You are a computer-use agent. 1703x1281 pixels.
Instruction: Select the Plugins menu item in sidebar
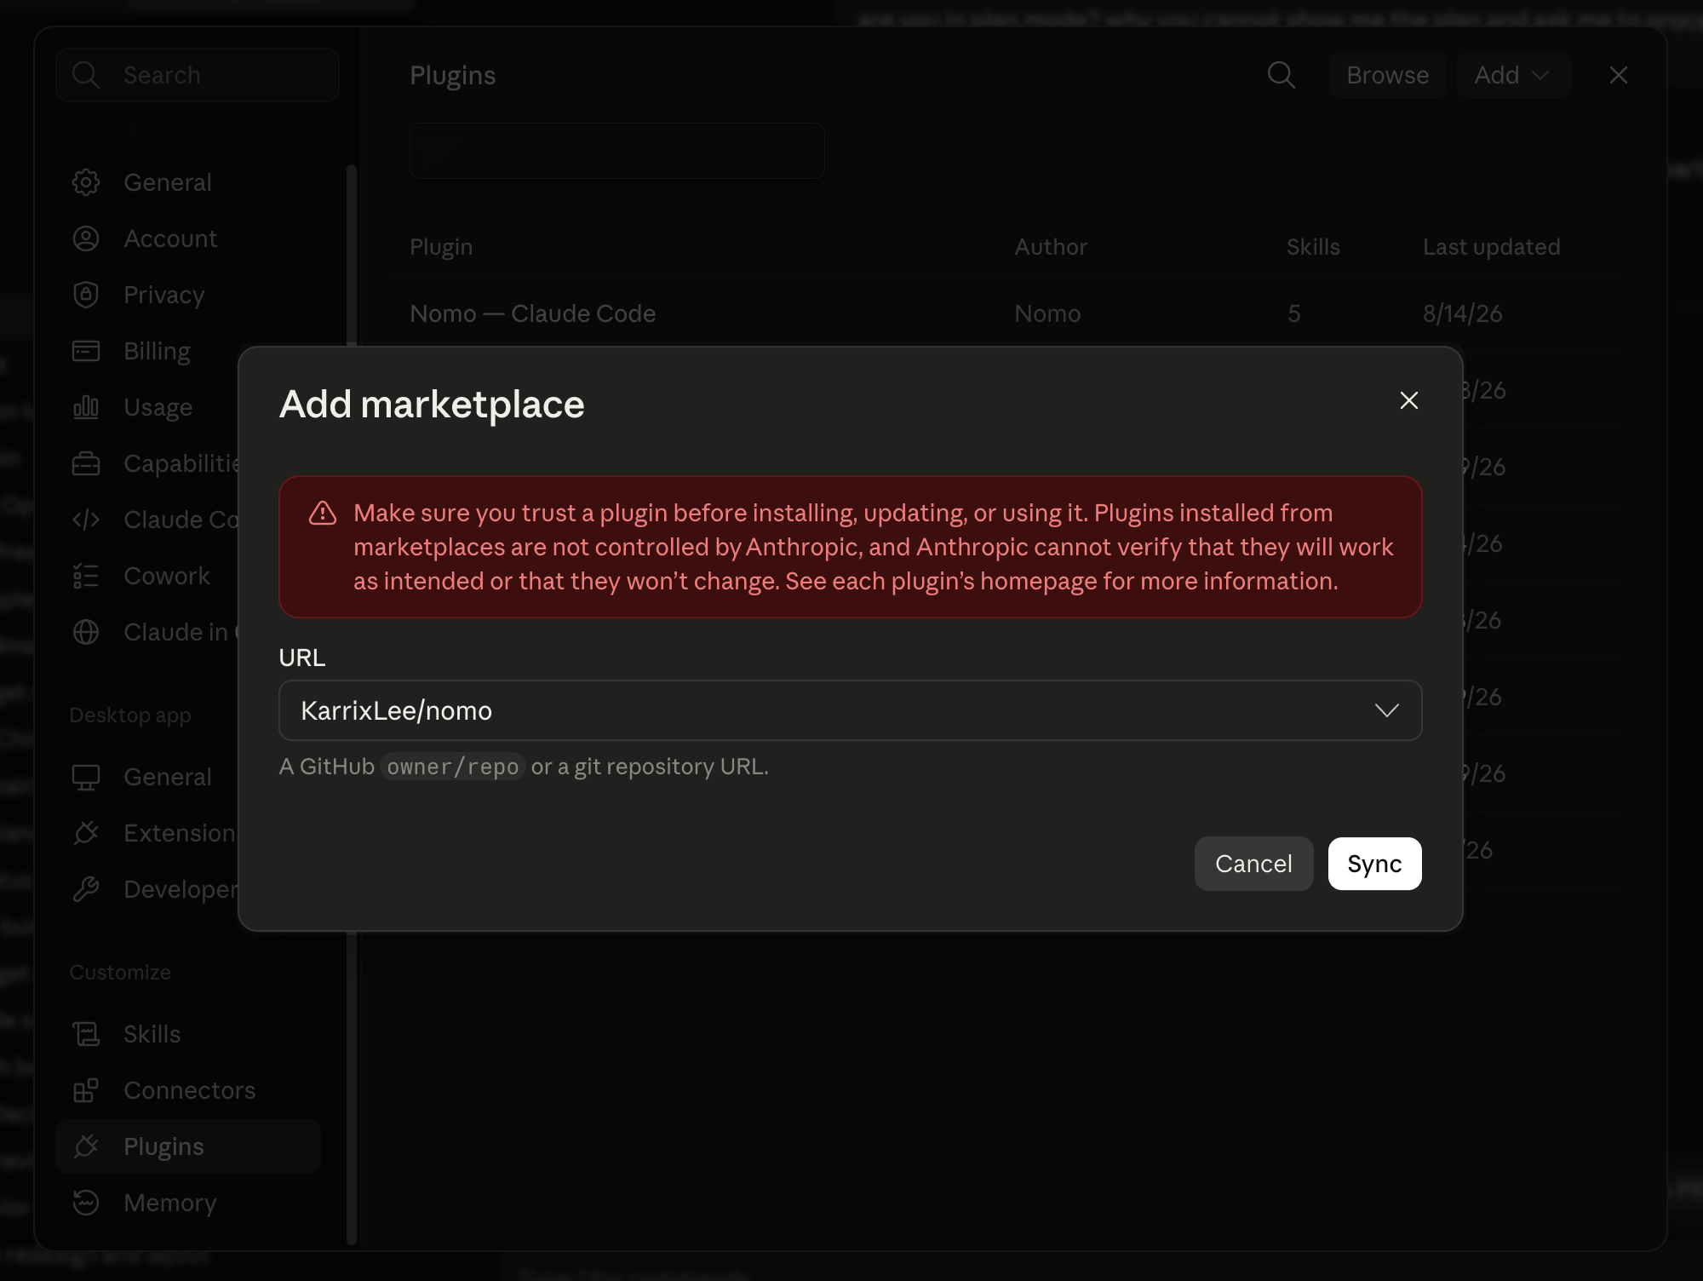click(188, 1146)
